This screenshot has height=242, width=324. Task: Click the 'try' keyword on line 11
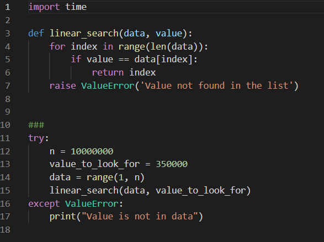coord(36,138)
